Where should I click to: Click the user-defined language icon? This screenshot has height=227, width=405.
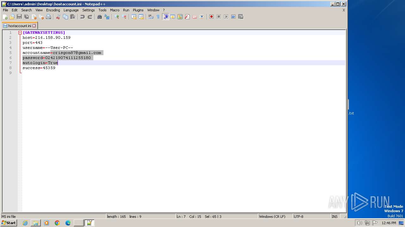pyautogui.click(x=173, y=17)
